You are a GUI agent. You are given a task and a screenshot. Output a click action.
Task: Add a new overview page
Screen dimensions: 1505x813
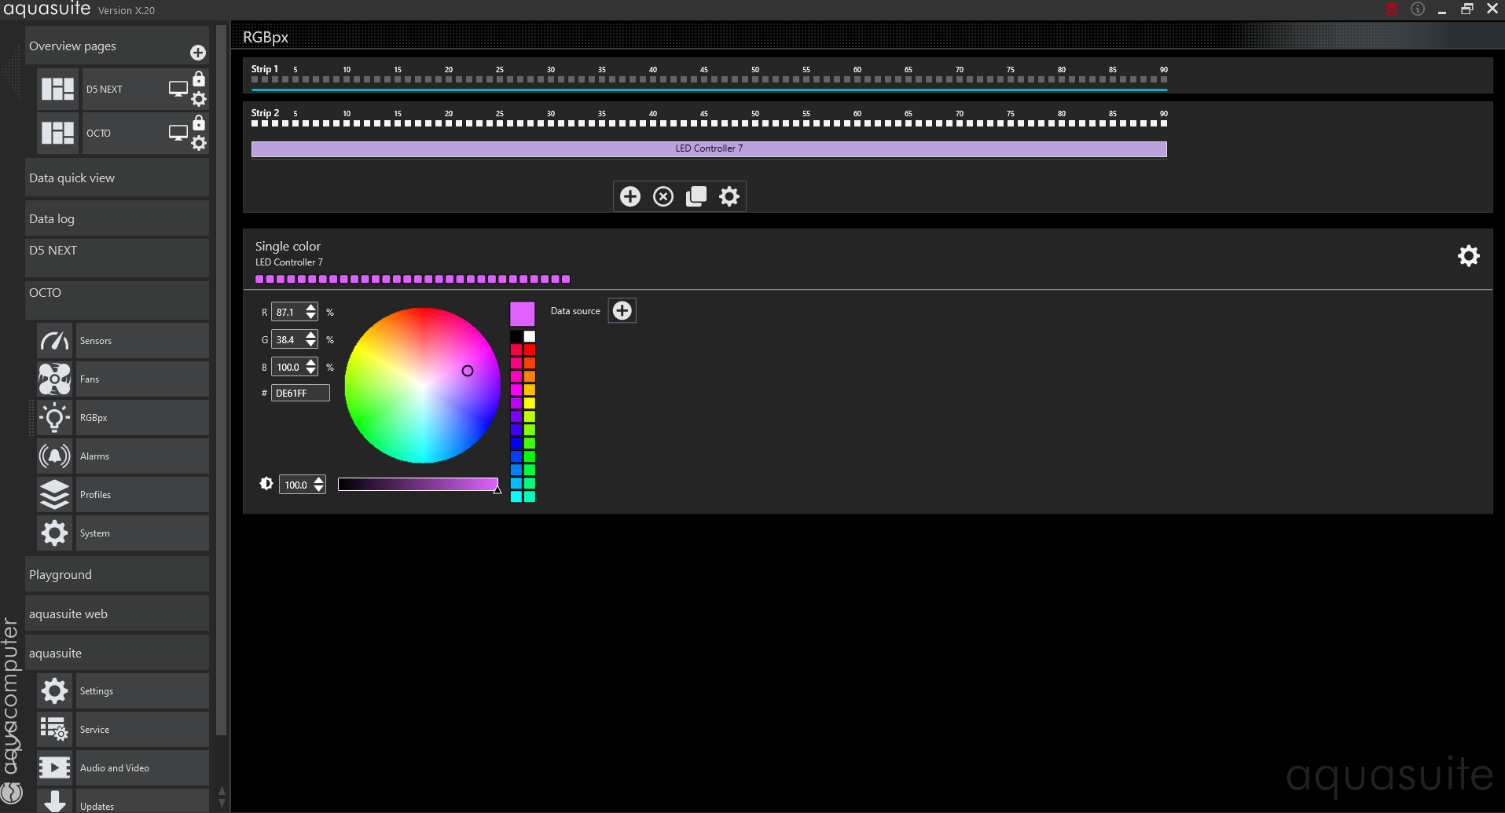[x=198, y=53]
